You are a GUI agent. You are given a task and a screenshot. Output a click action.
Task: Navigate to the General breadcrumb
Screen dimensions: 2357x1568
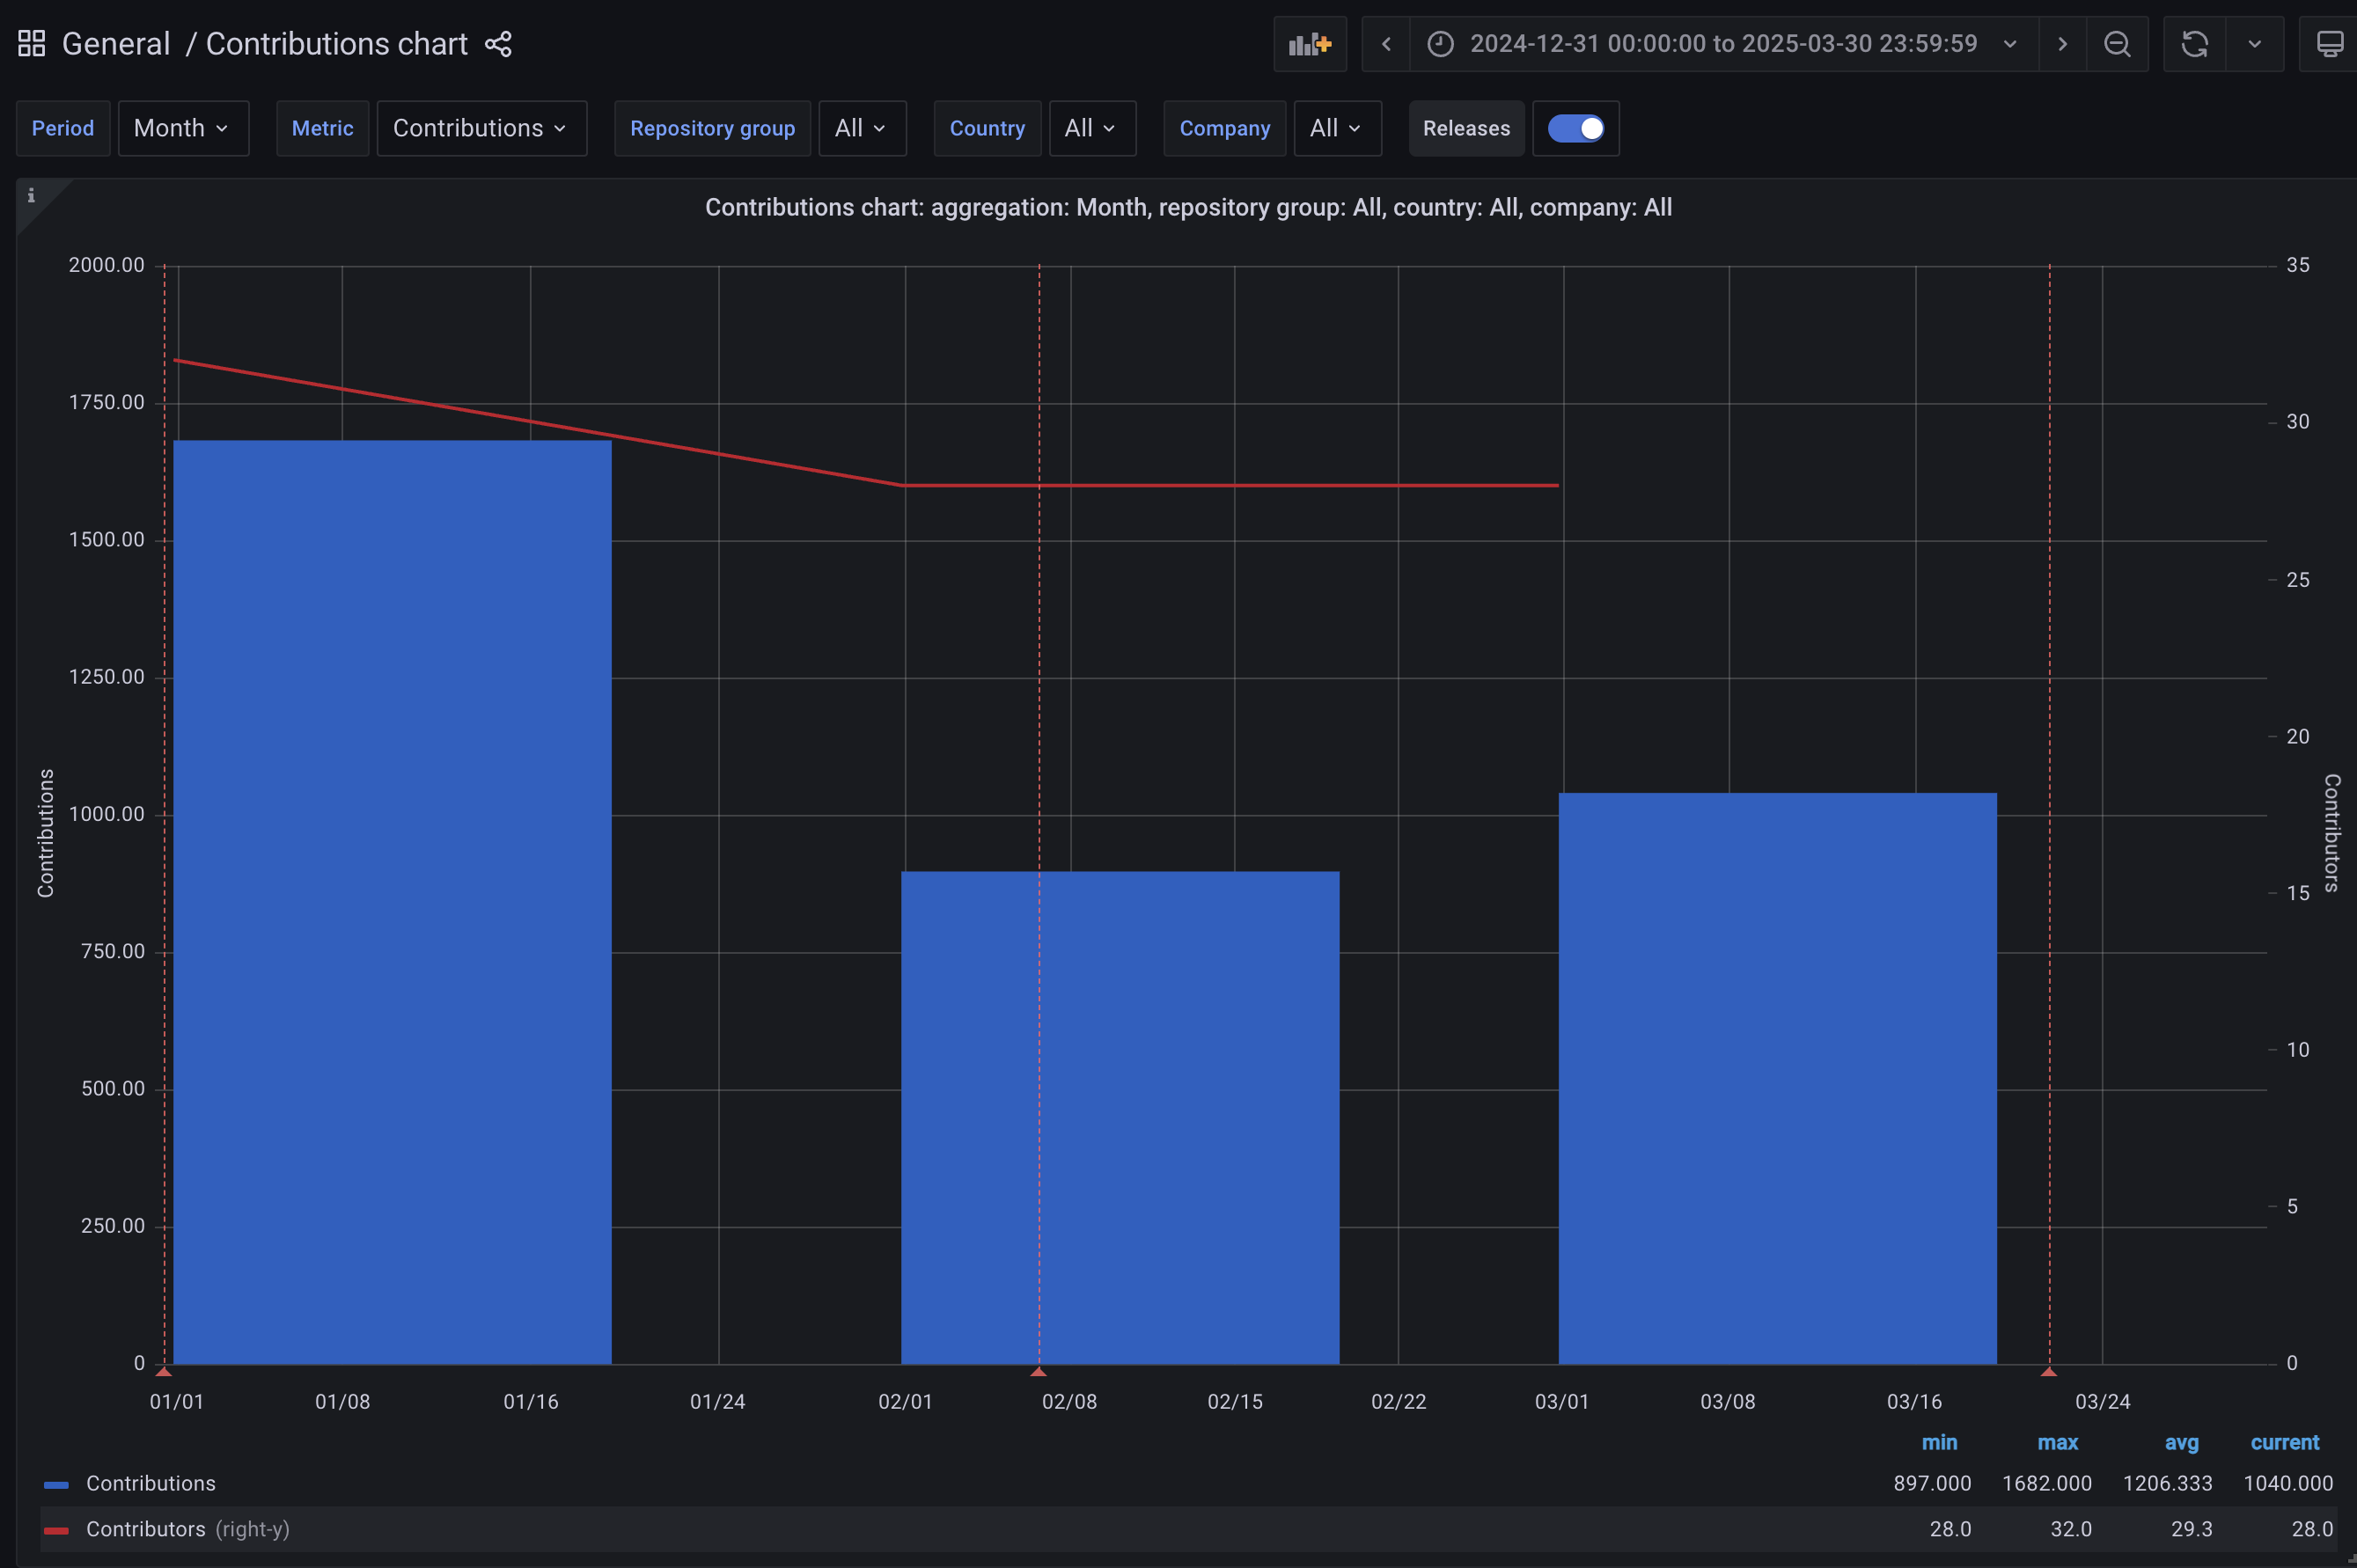(x=115, y=43)
